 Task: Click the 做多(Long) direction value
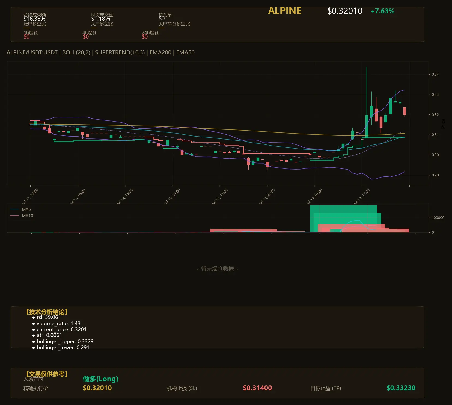pyautogui.click(x=100, y=379)
